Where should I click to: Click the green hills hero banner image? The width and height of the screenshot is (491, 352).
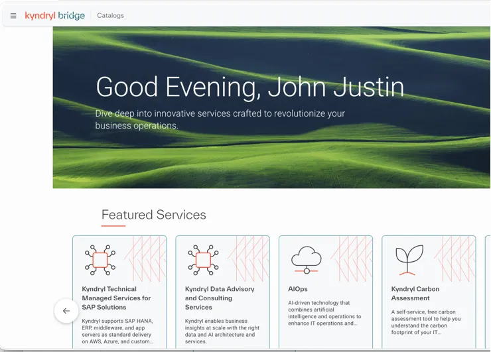point(271,107)
